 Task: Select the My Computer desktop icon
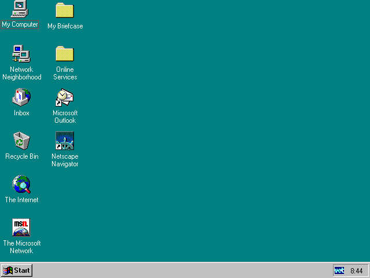[21, 9]
